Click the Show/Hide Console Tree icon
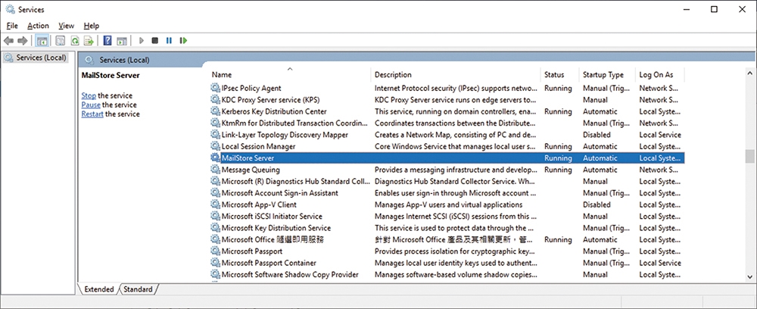757x309 pixels. click(42, 41)
